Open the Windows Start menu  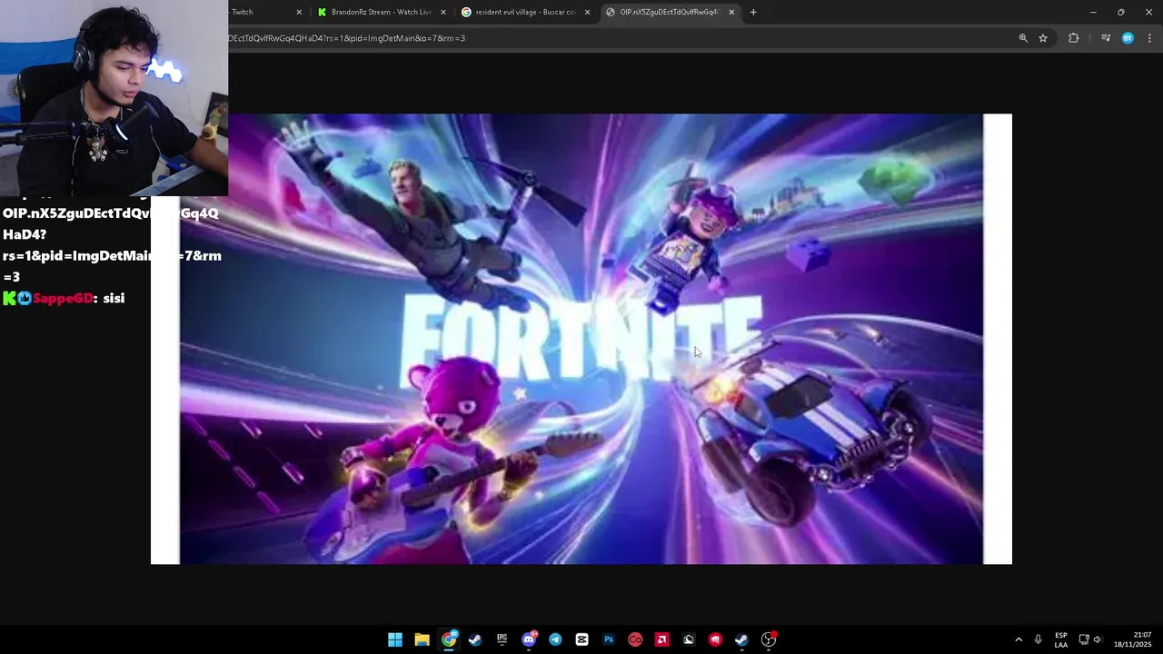395,639
